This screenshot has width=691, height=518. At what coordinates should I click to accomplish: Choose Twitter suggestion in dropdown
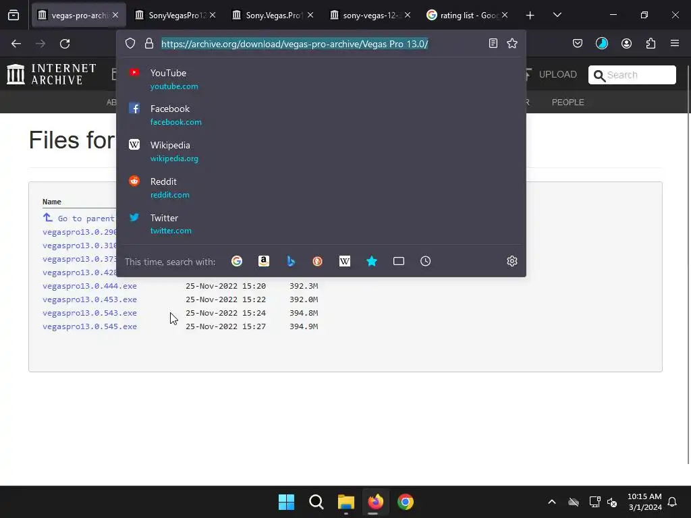[321, 224]
